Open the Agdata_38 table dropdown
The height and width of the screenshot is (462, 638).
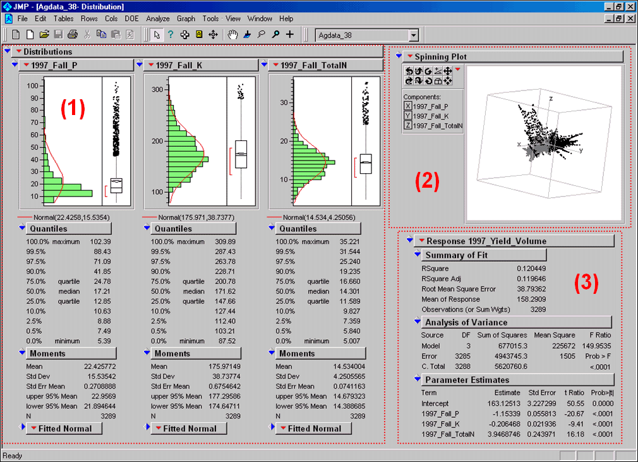[x=414, y=35]
